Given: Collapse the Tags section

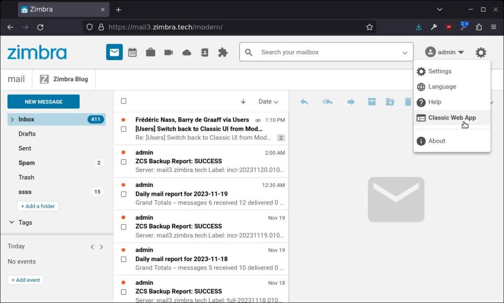Looking at the screenshot, I should click(11, 222).
